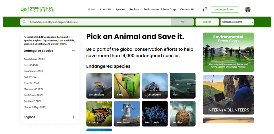
Task: Select the Reef Corals thumbnail
Action: pyautogui.click(x=155, y=113)
